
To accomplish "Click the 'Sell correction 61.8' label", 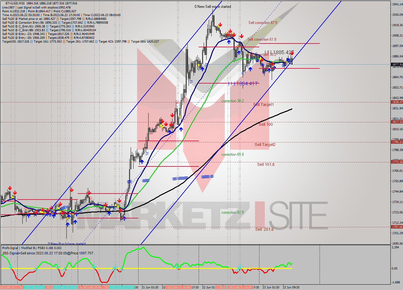I will [x=262, y=39].
